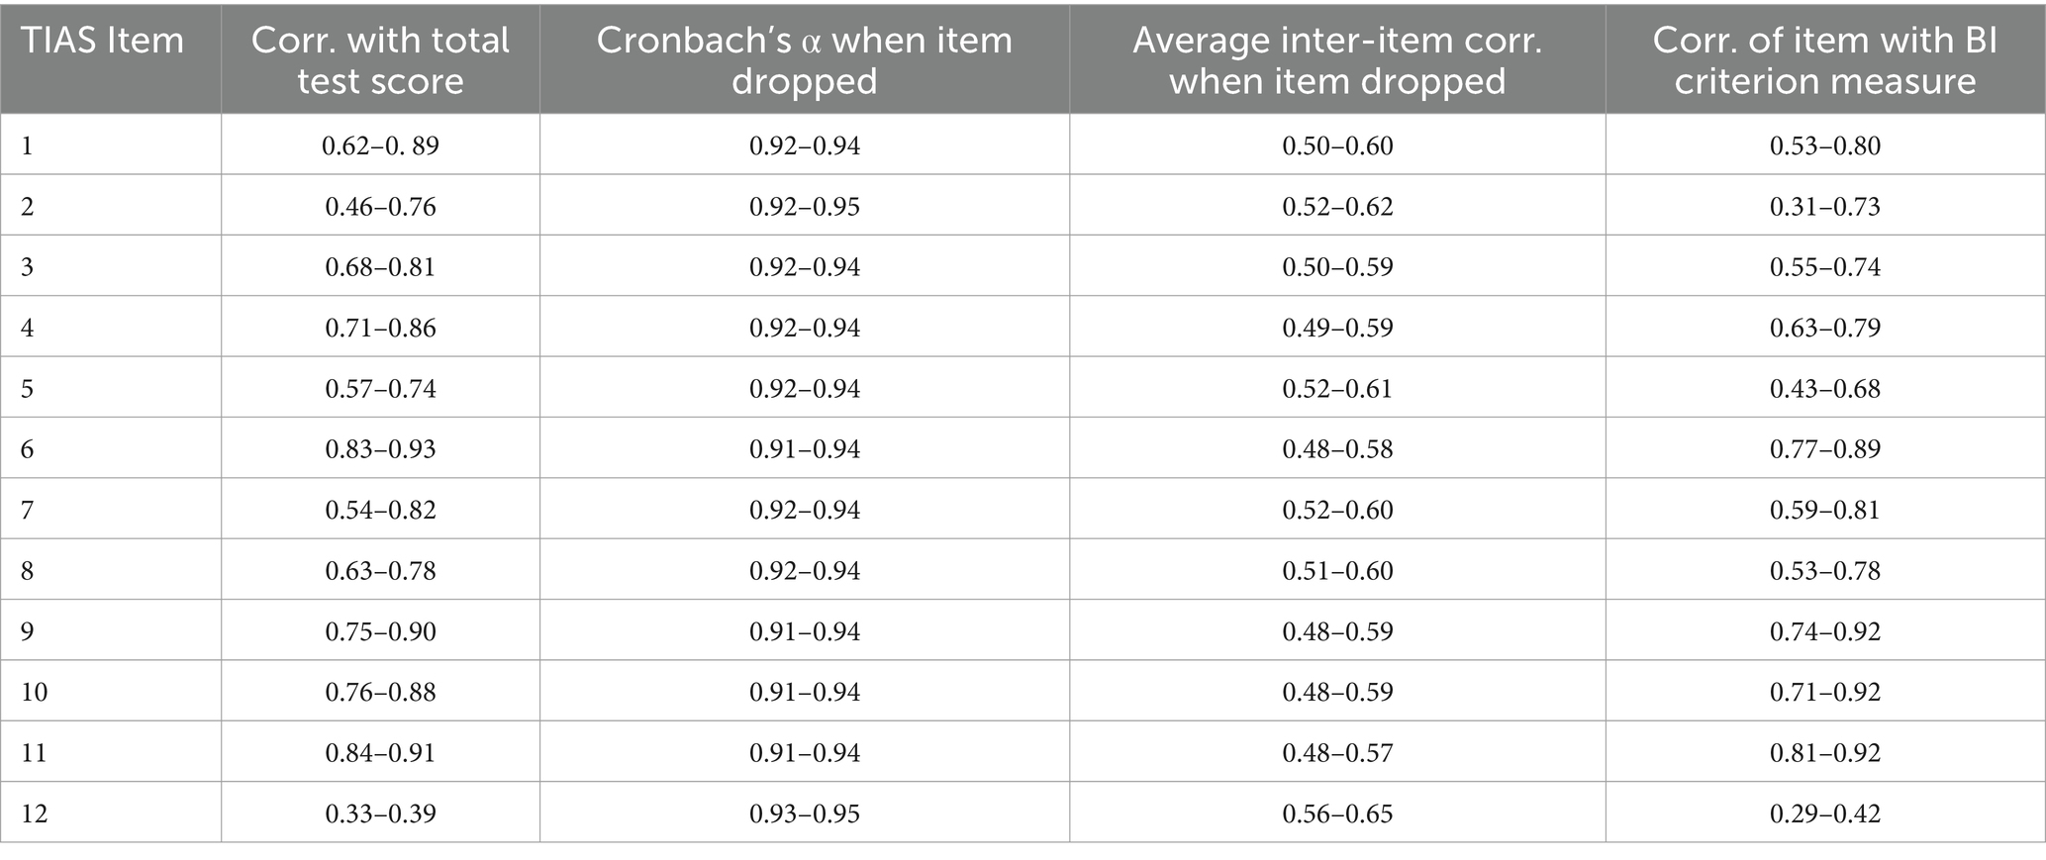Click the 0.29–0.42 BI criterion cell
The image size is (2046, 860).
coord(1825,813)
